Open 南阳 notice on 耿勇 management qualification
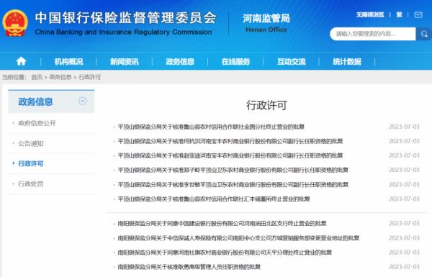The width and height of the screenshot is (432, 277). [x=189, y=266]
